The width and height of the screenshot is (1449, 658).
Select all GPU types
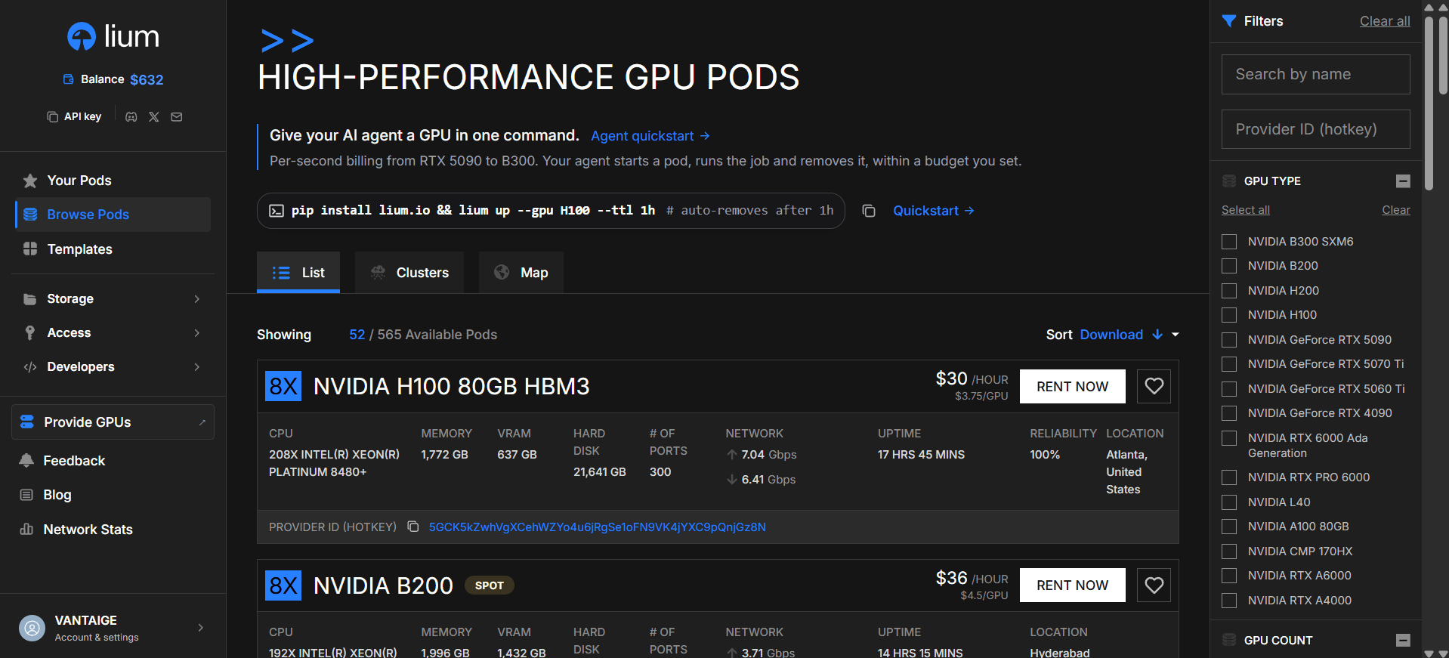[1246, 210]
